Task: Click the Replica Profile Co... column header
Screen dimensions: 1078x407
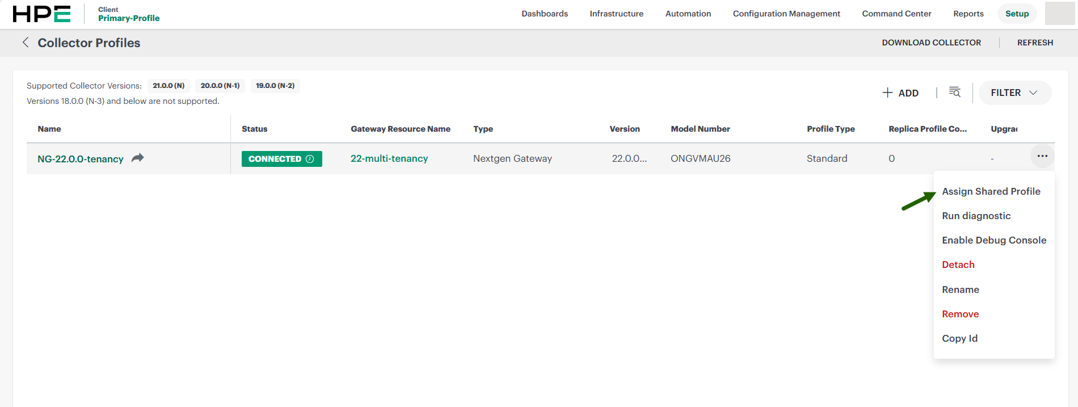Action: (x=928, y=129)
